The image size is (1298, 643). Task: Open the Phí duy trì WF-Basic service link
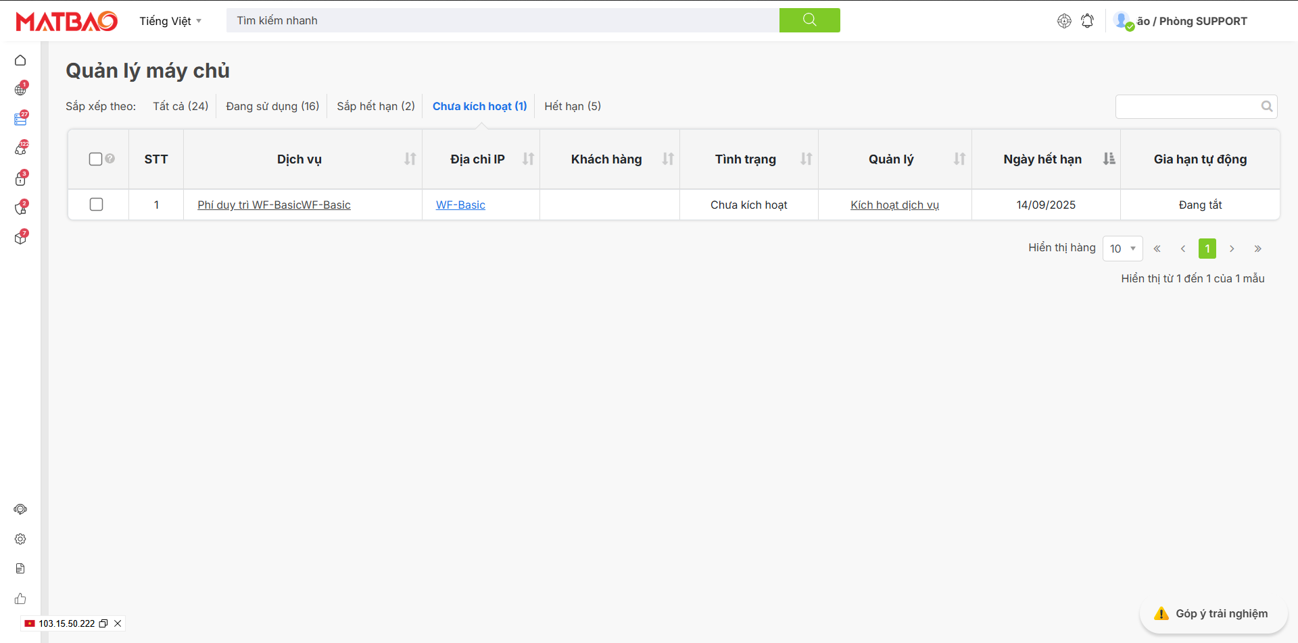274,205
